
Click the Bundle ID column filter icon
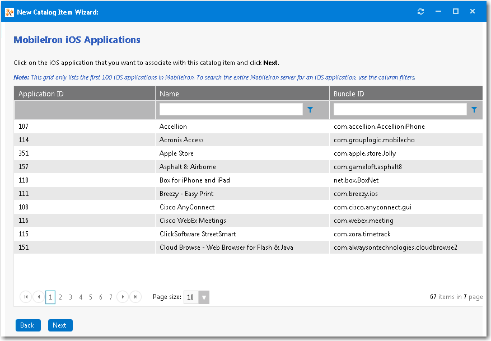pyautogui.click(x=474, y=110)
